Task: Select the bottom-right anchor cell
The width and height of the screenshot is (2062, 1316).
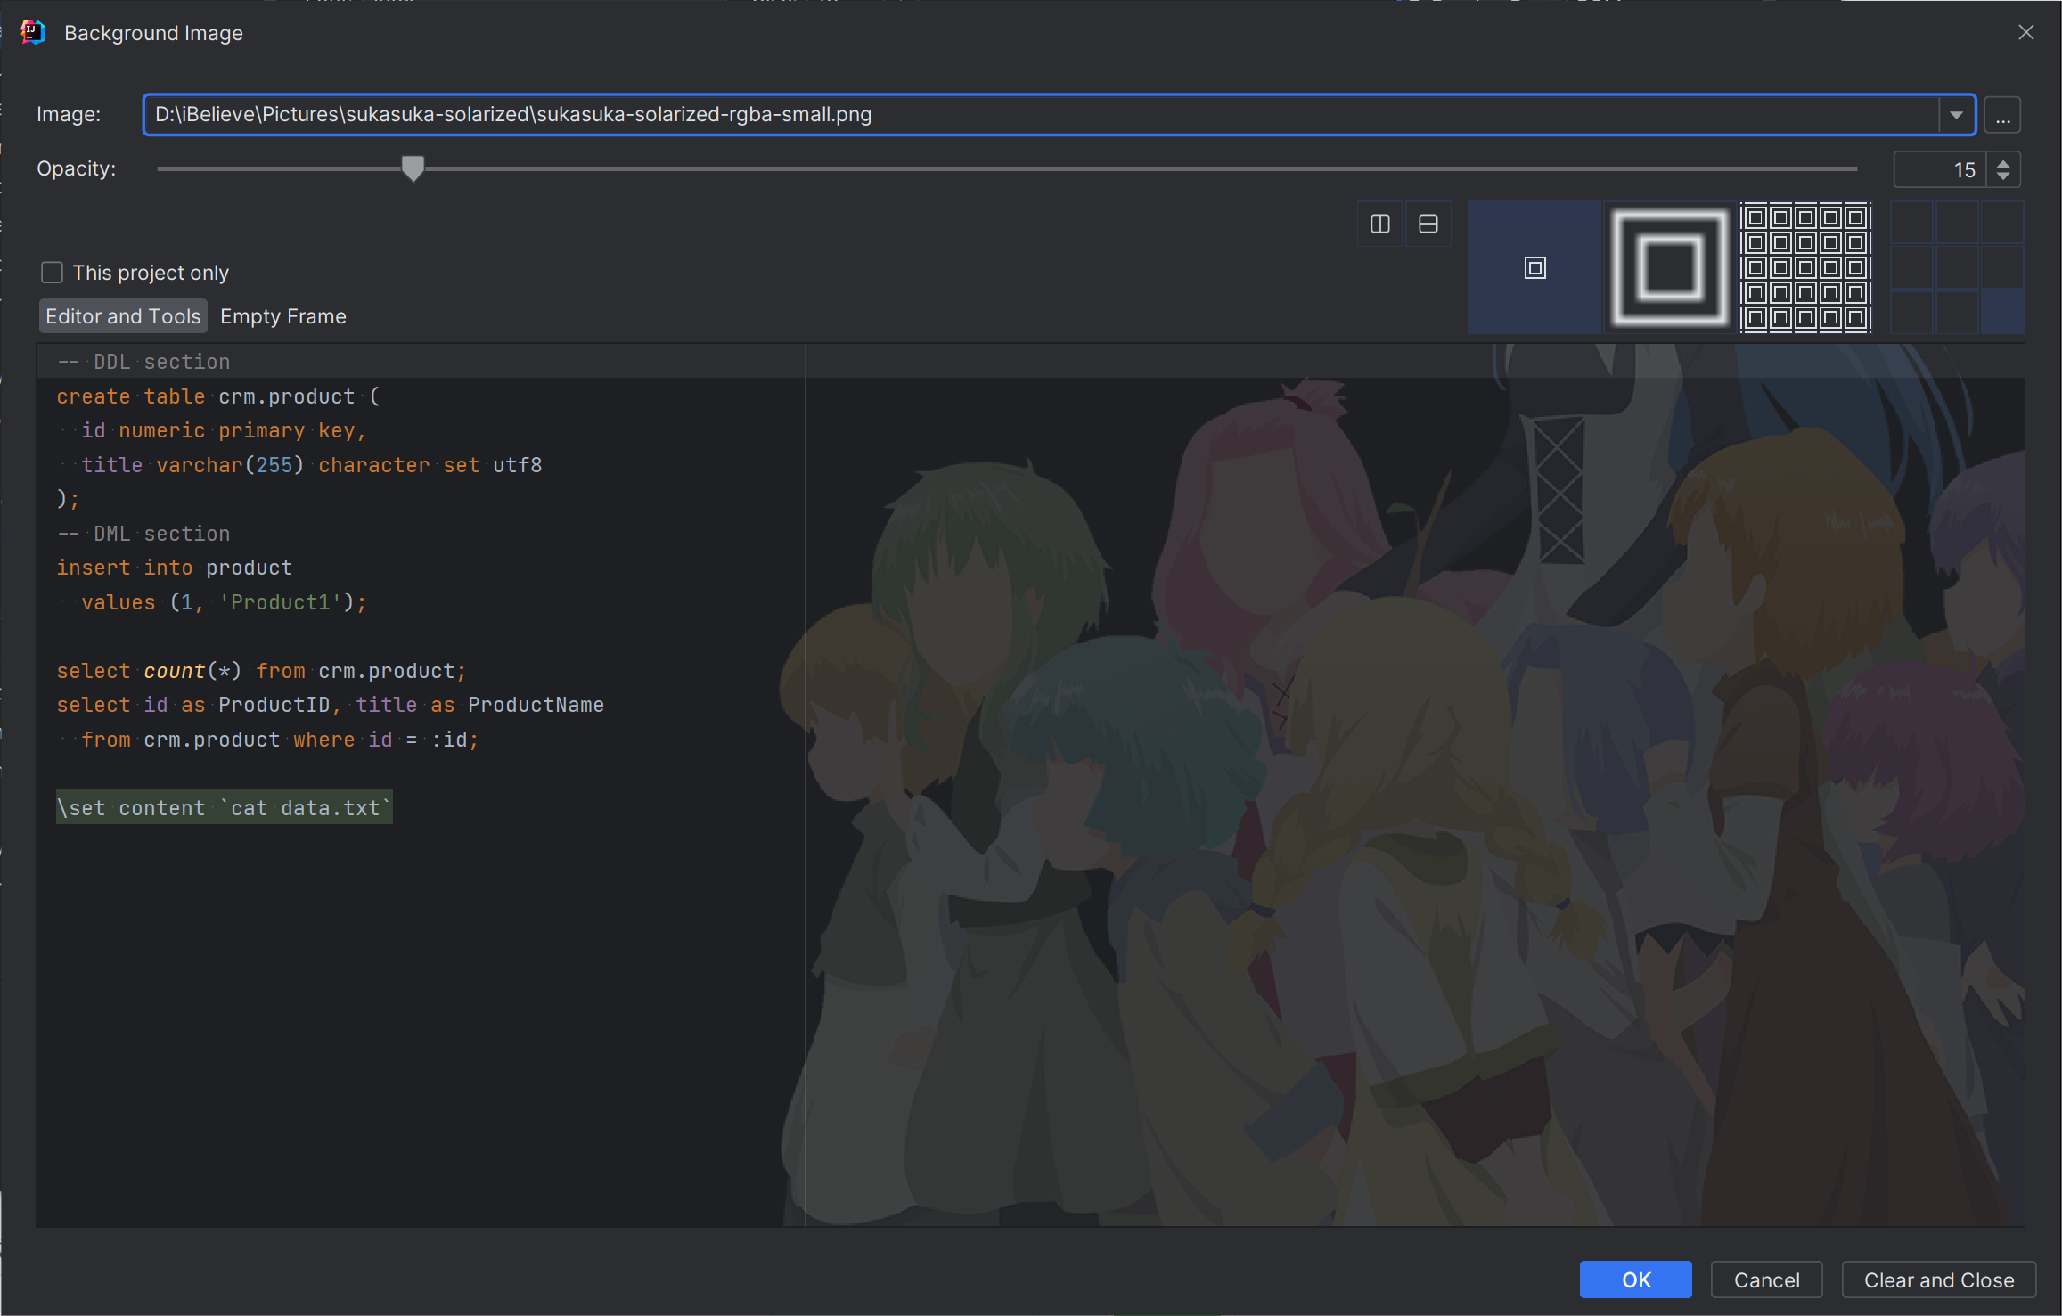Action: click(2001, 311)
